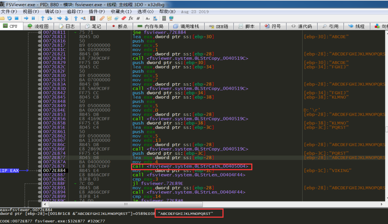Toggle breakpoint bullet at 0072E86F
The image size is (388, 224).
point(40,149)
